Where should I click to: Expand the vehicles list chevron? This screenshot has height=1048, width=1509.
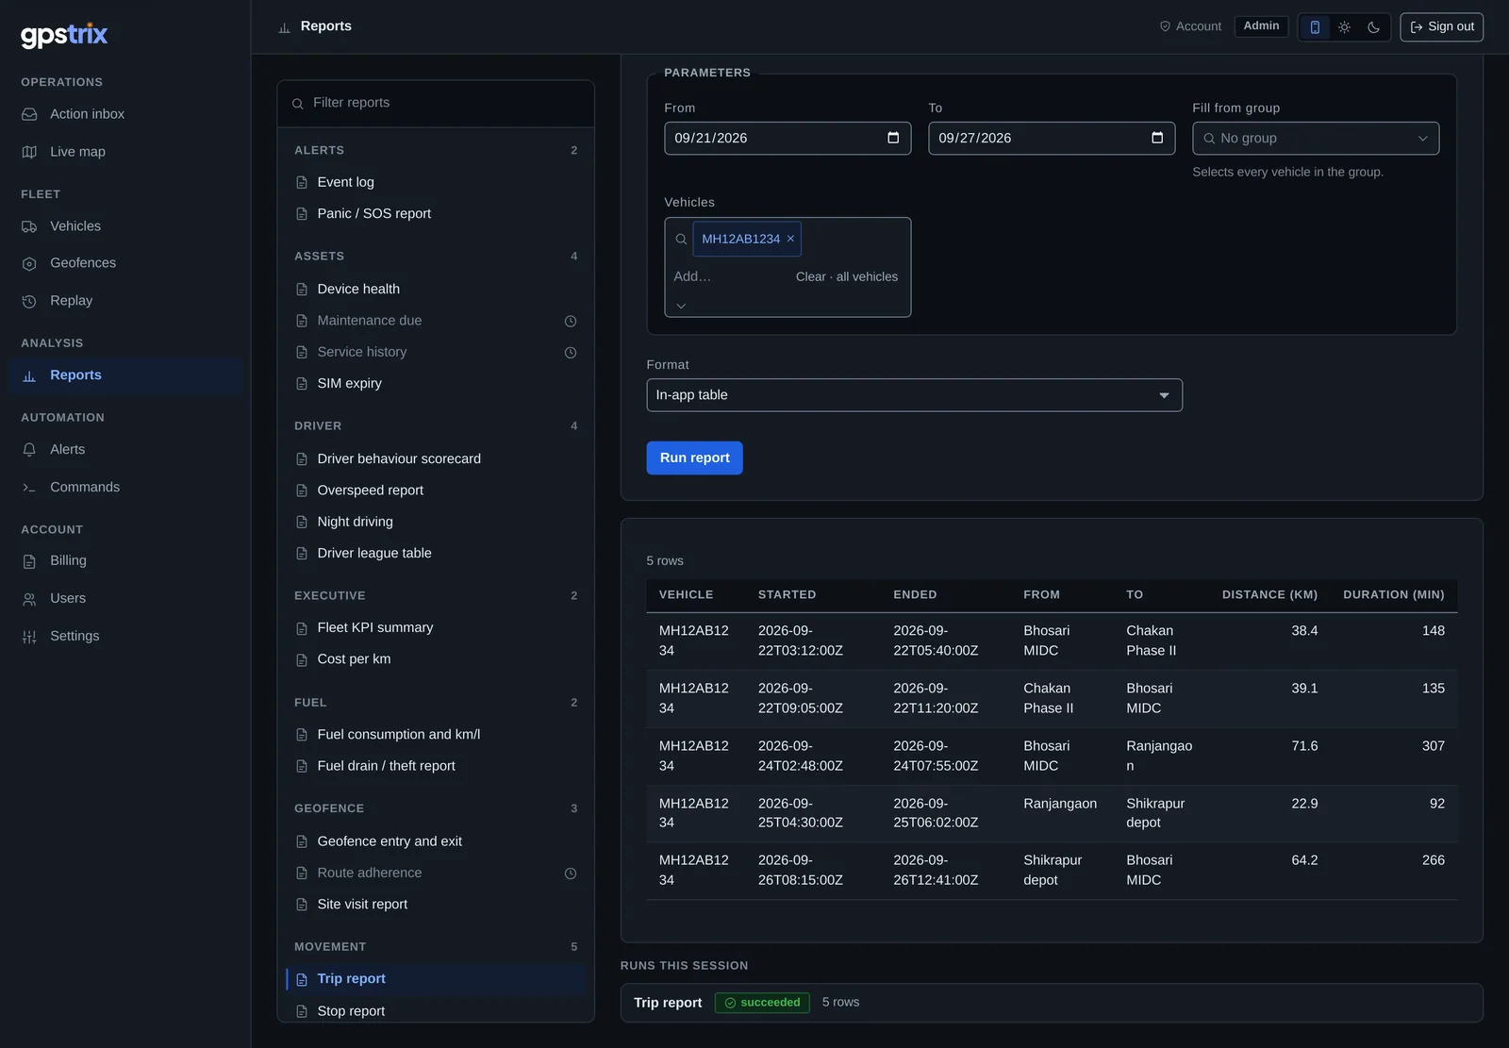pyautogui.click(x=681, y=306)
